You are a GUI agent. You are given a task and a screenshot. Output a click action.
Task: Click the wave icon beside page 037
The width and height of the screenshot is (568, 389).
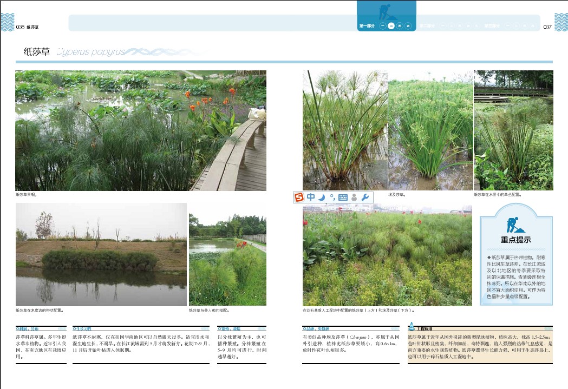(560, 22)
